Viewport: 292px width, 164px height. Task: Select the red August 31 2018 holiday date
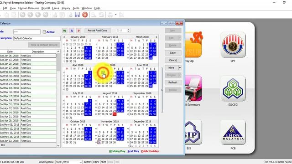pos(115,114)
